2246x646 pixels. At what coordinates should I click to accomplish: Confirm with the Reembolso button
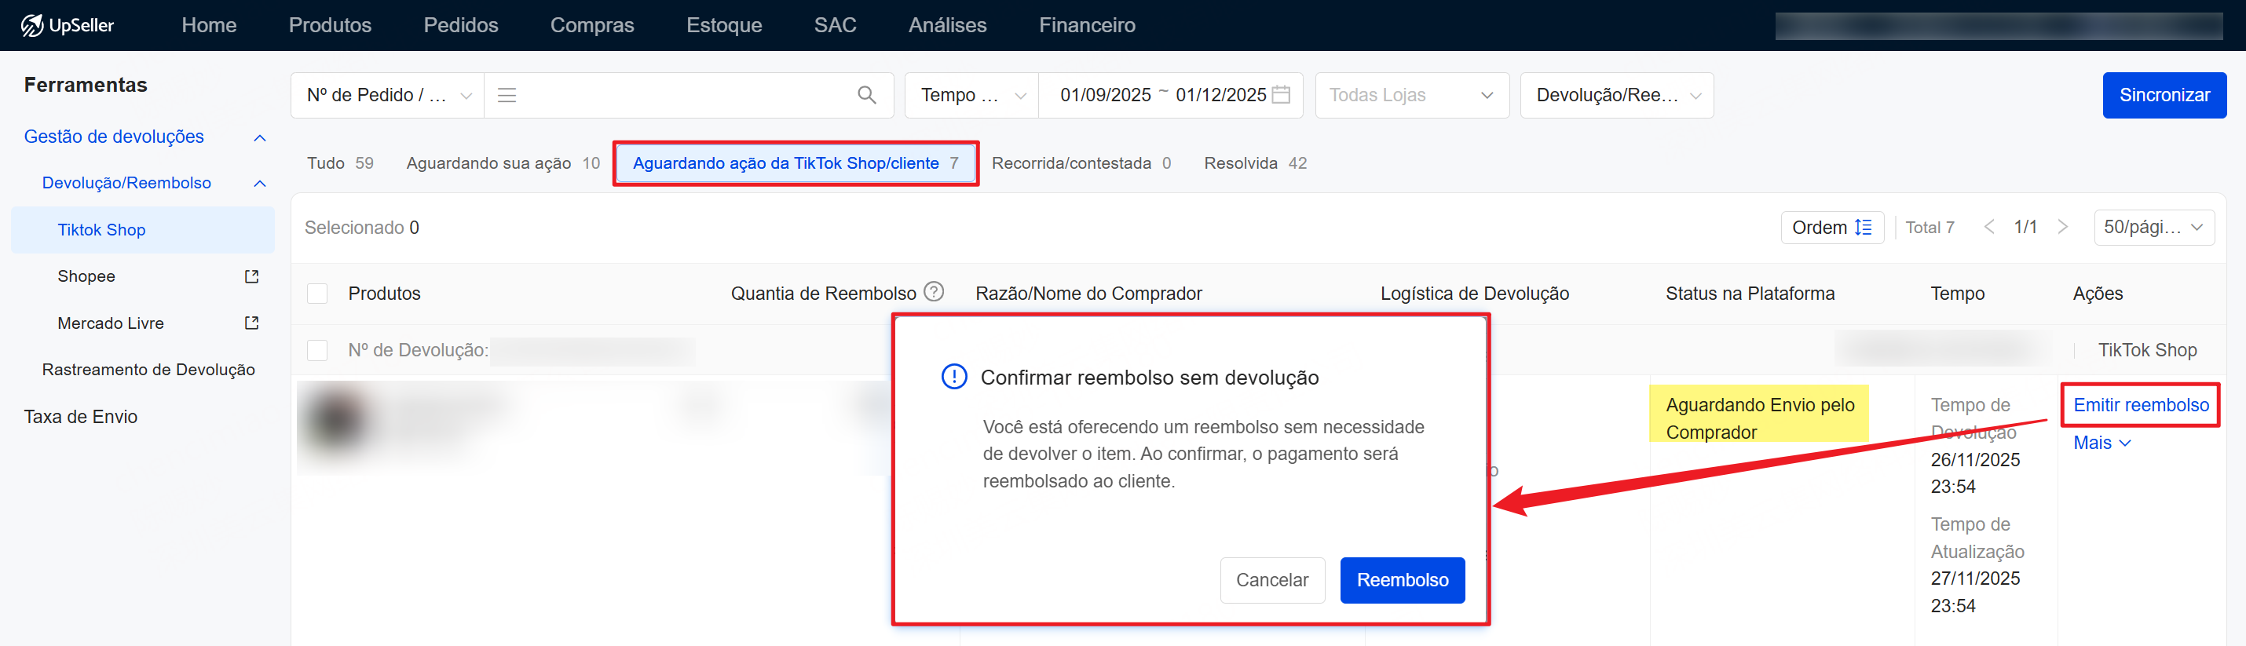pyautogui.click(x=1401, y=580)
